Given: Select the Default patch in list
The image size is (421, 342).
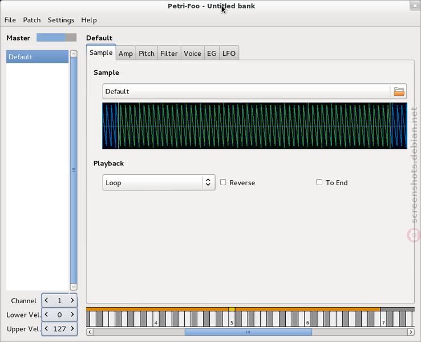Looking at the screenshot, I should [x=37, y=57].
